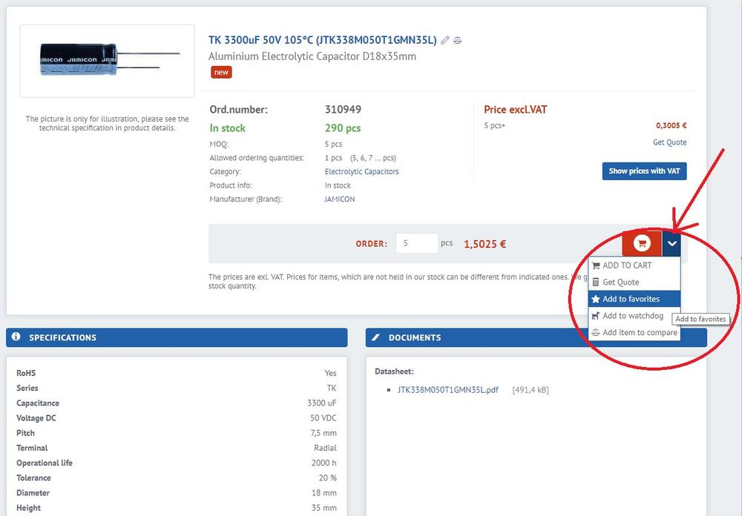Click the '5 pcs+' price tier text
This screenshot has width=742, height=516.
click(x=494, y=126)
